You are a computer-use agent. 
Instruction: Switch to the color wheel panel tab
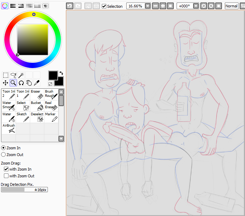point(5,6)
